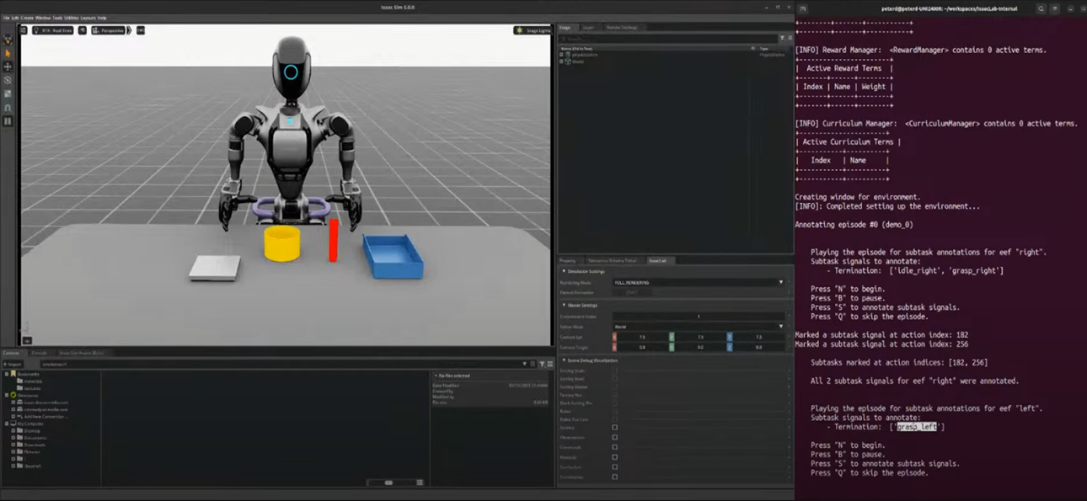Switch to the Console tab
This screenshot has height=501, width=1087.
pyautogui.click(x=39, y=353)
